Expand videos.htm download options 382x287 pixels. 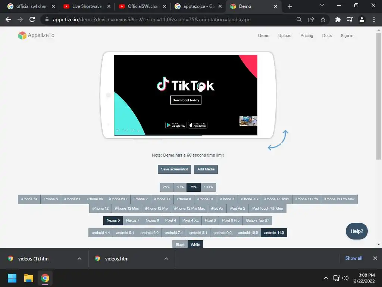[166, 259]
